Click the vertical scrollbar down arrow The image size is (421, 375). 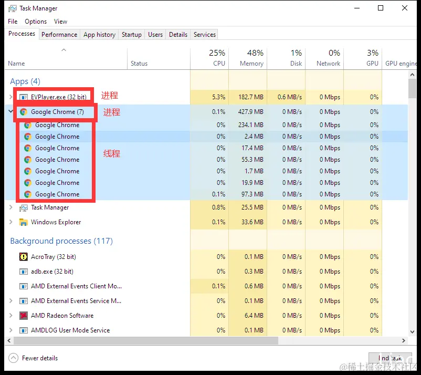(413, 332)
